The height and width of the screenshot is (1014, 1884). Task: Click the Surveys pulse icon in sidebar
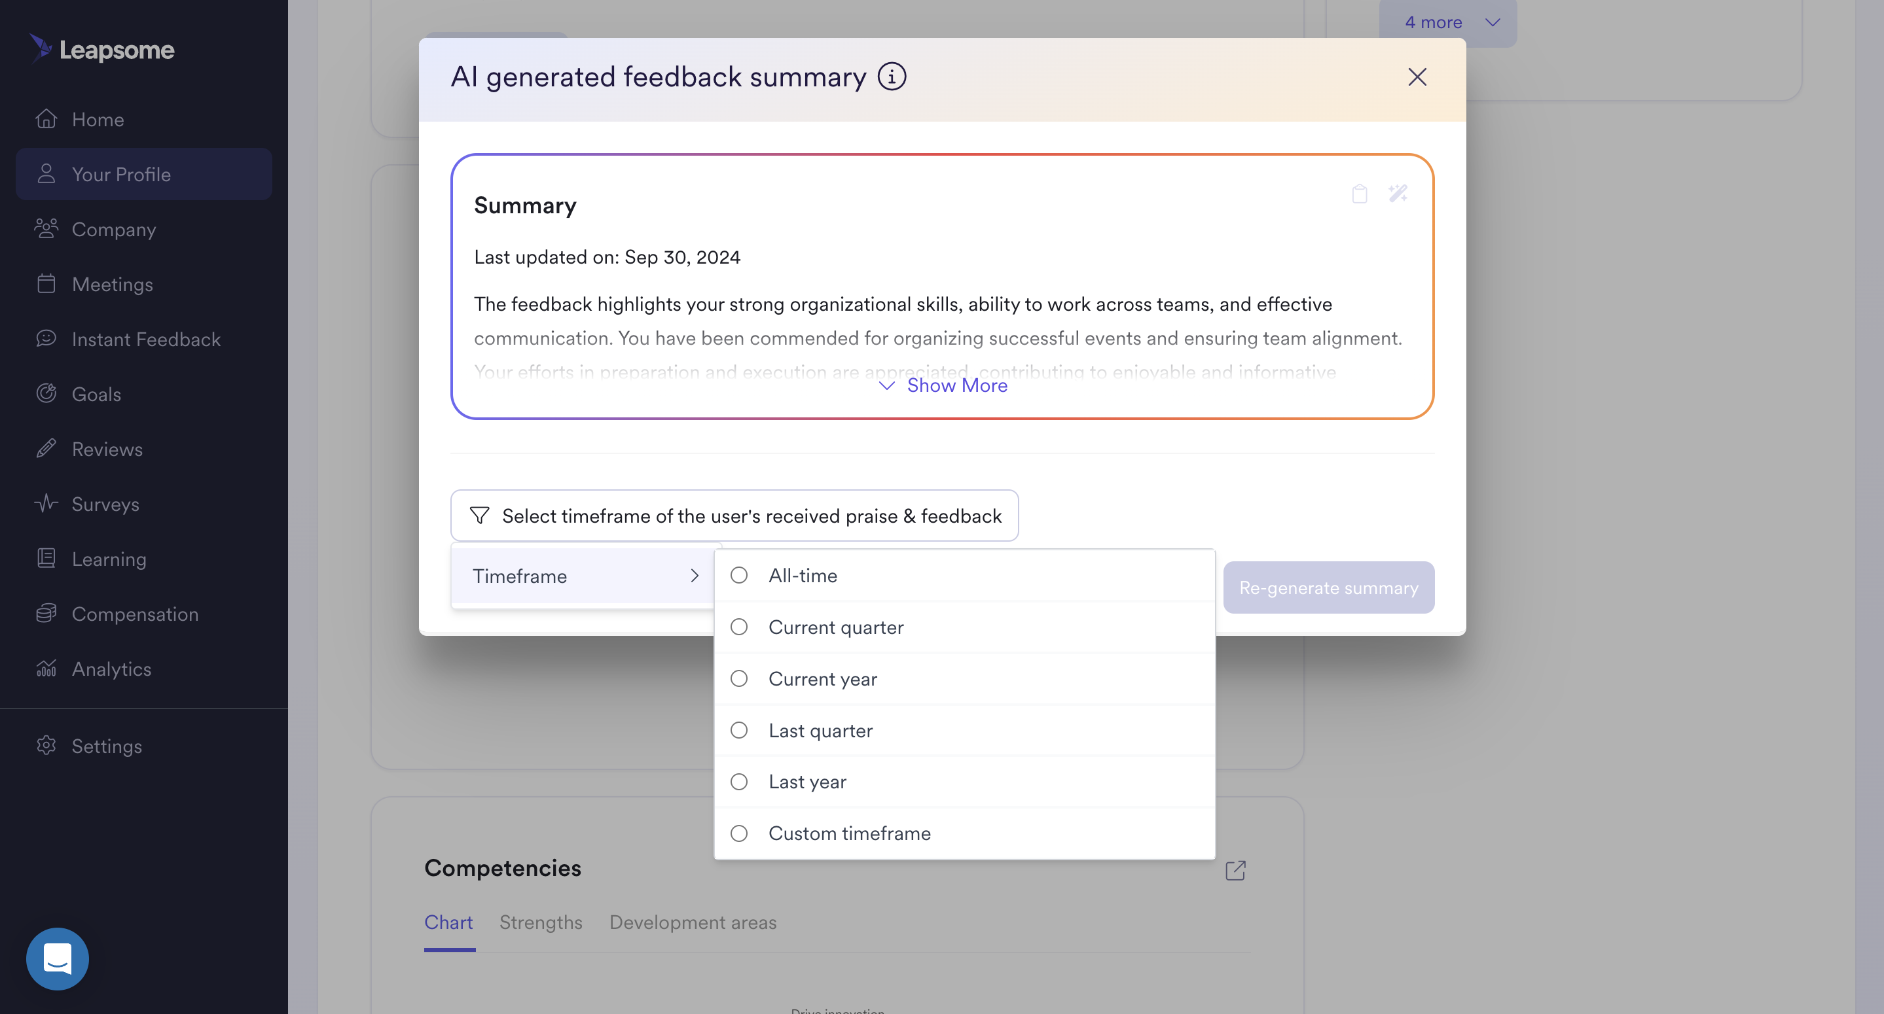(46, 504)
